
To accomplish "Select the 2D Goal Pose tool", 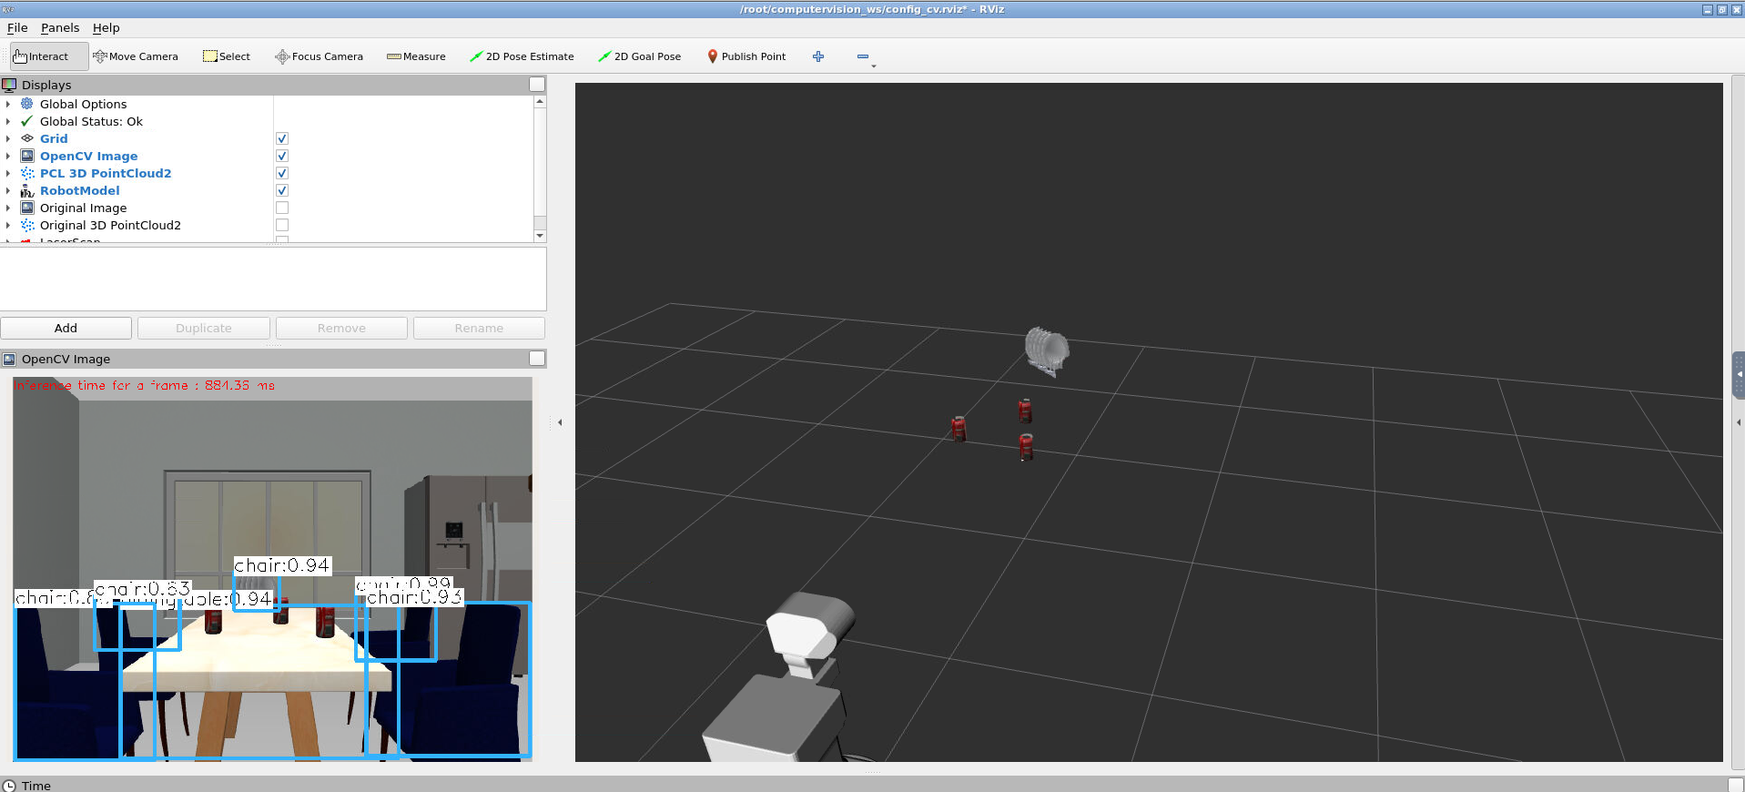I will (639, 56).
